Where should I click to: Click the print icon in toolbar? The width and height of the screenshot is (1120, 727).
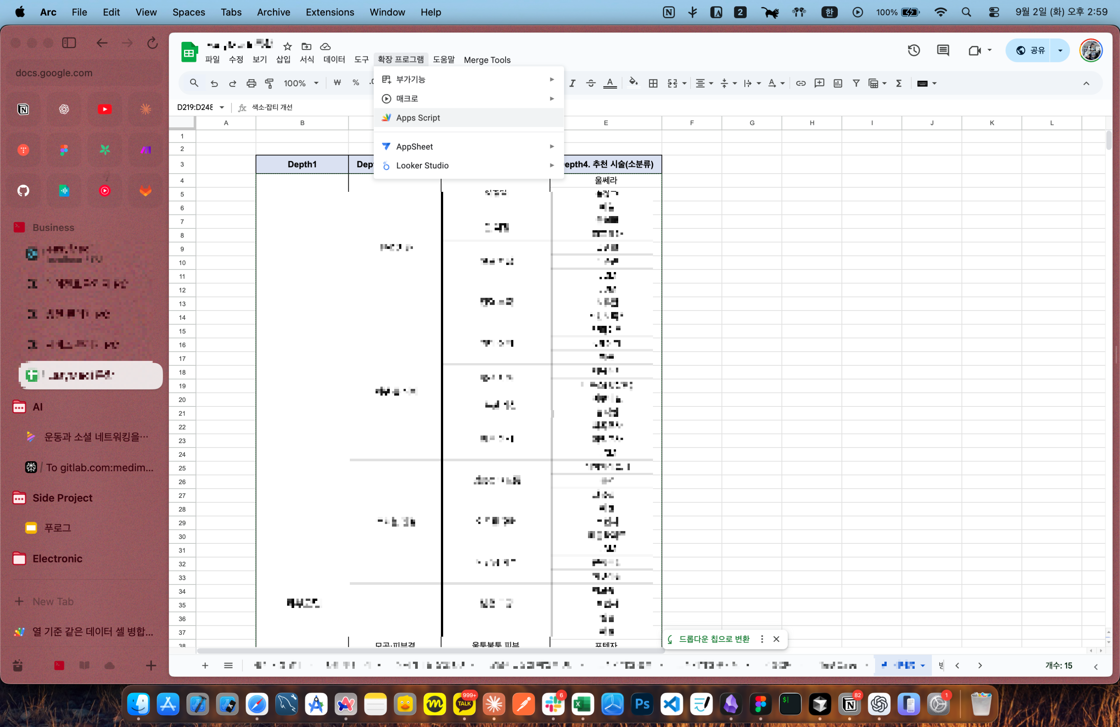click(251, 83)
